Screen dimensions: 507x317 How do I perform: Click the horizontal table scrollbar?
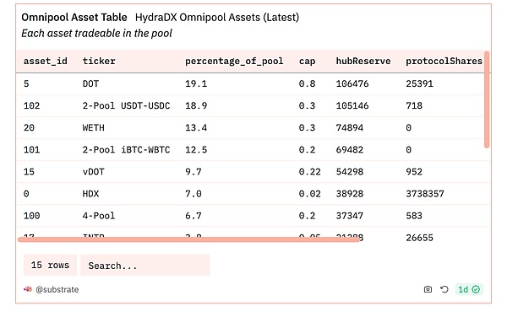pos(188,239)
